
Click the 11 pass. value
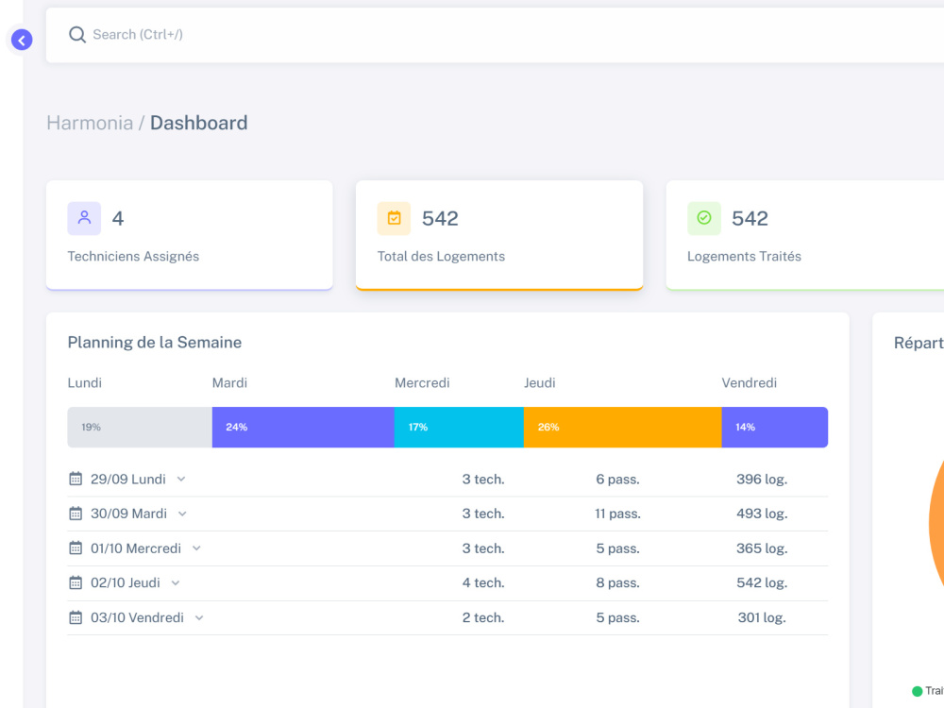click(x=617, y=514)
